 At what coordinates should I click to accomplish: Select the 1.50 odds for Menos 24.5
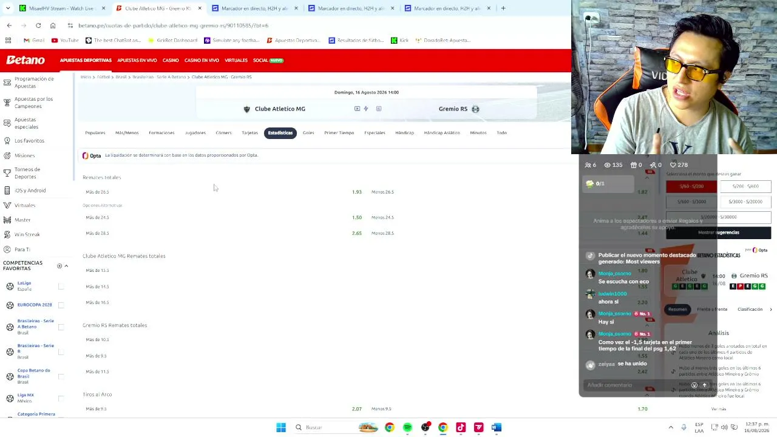point(357,217)
